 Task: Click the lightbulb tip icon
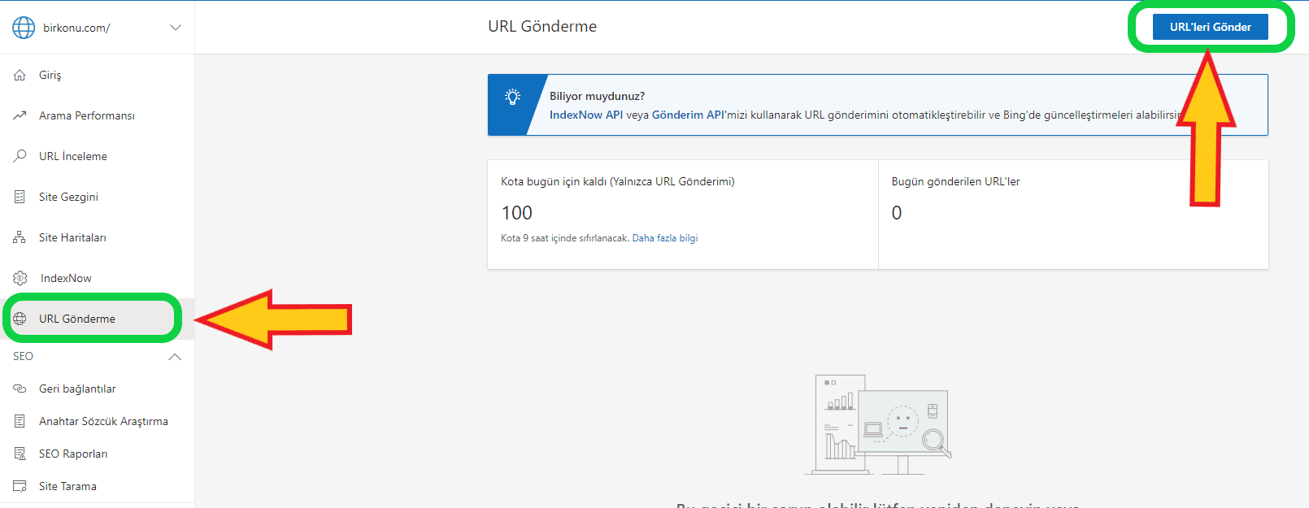pyautogui.click(x=512, y=98)
